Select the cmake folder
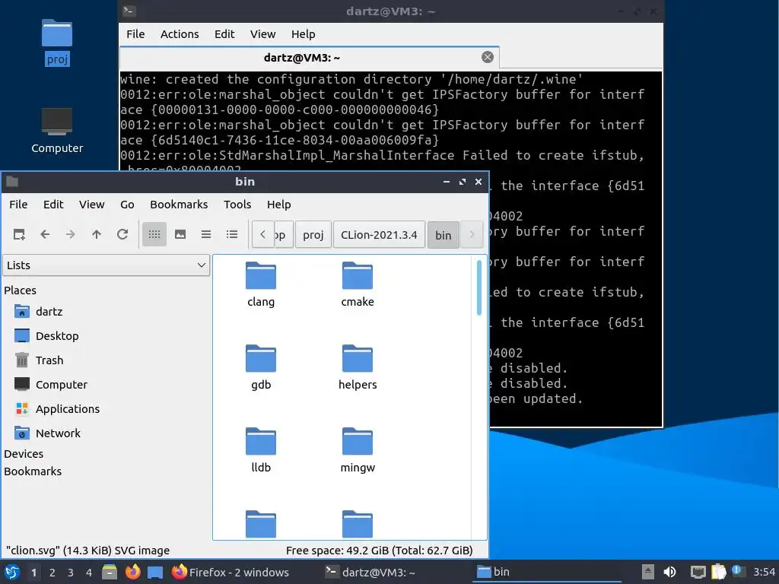Screen dimensions: 779x584 (x=358, y=284)
